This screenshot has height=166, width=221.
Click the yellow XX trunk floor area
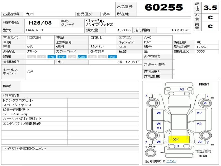[x=179, y=139]
